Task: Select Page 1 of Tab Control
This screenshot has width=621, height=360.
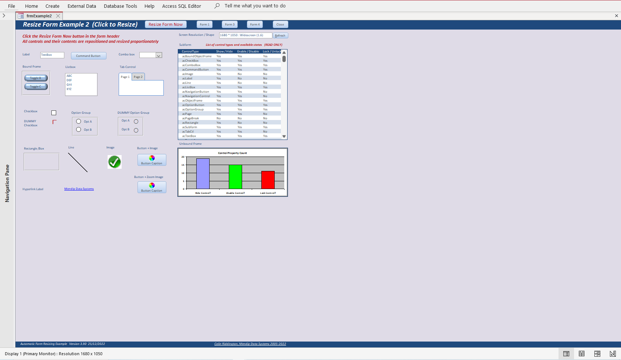Action: [125, 77]
